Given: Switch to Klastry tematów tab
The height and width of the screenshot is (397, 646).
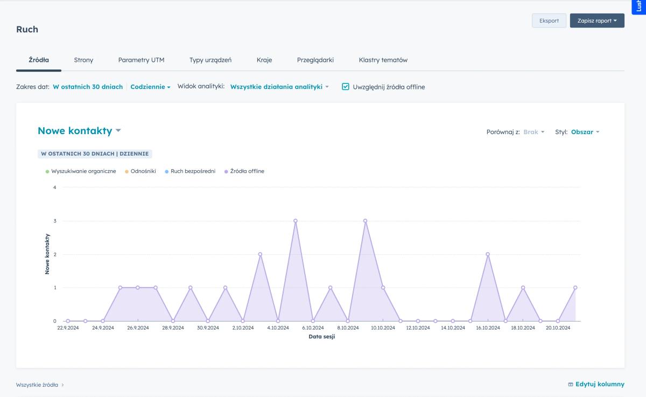Looking at the screenshot, I should pos(383,60).
